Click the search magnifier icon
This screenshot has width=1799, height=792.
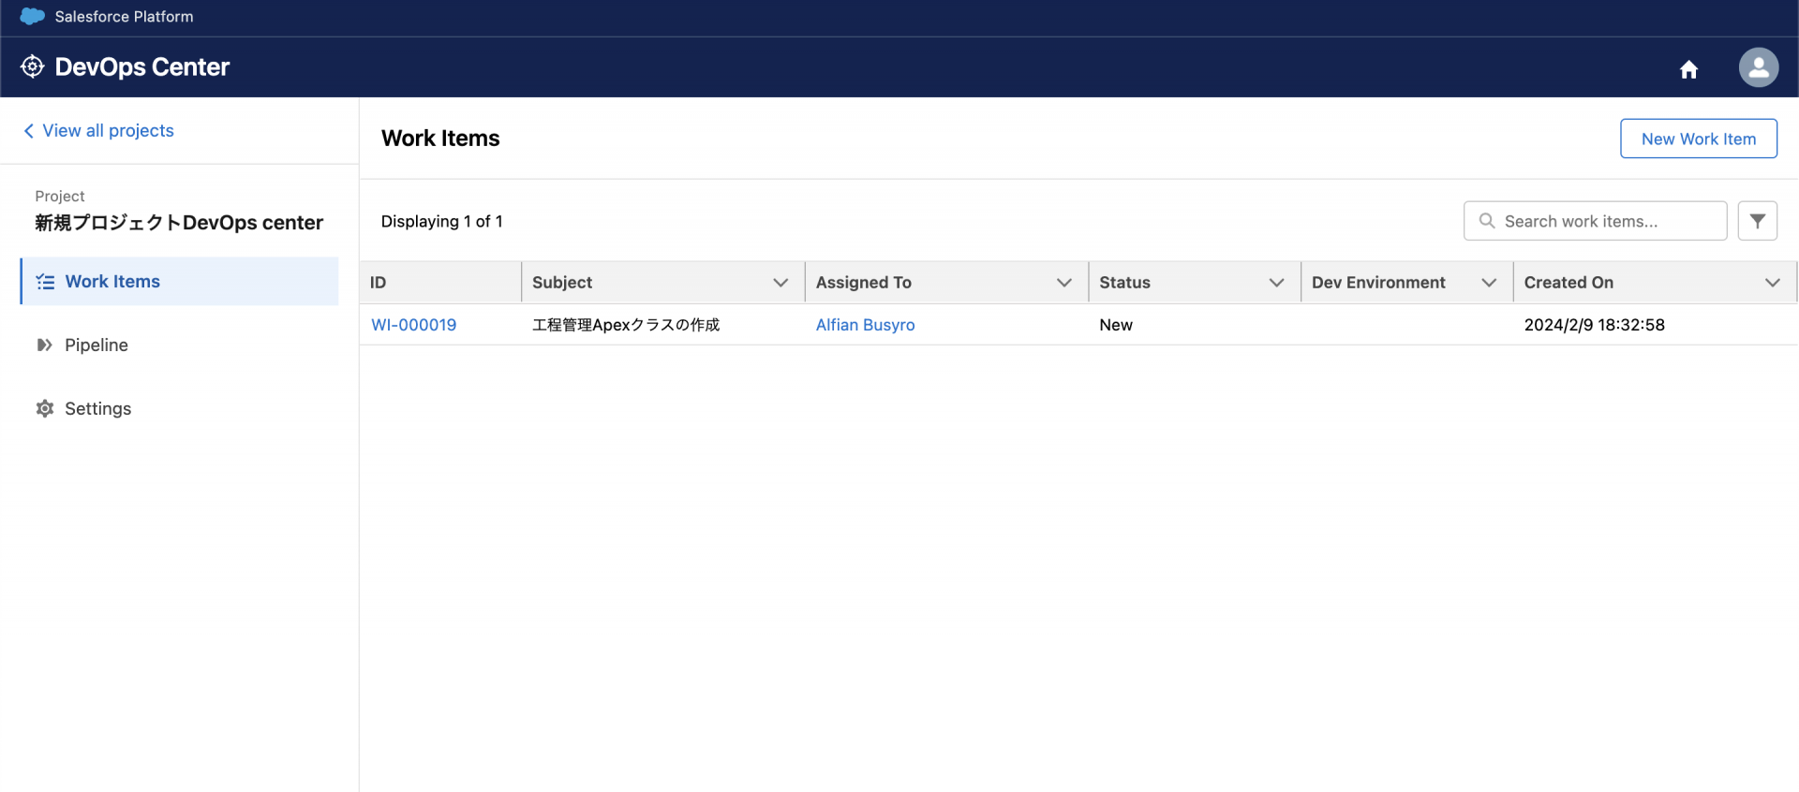pos(1487,221)
